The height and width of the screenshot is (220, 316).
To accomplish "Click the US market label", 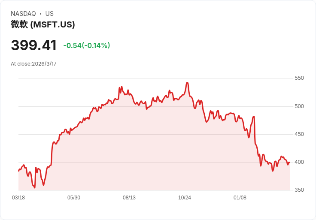I will [49, 14].
